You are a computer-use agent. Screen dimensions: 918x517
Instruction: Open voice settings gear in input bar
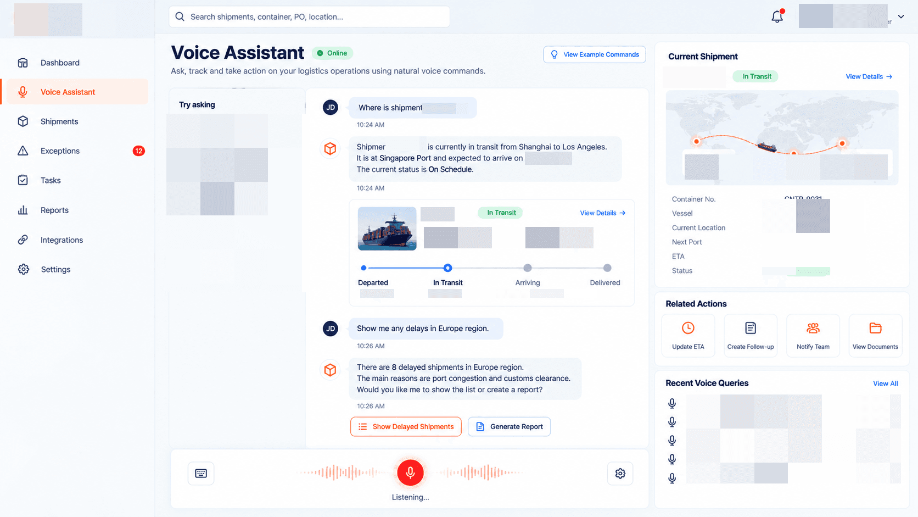click(620, 473)
